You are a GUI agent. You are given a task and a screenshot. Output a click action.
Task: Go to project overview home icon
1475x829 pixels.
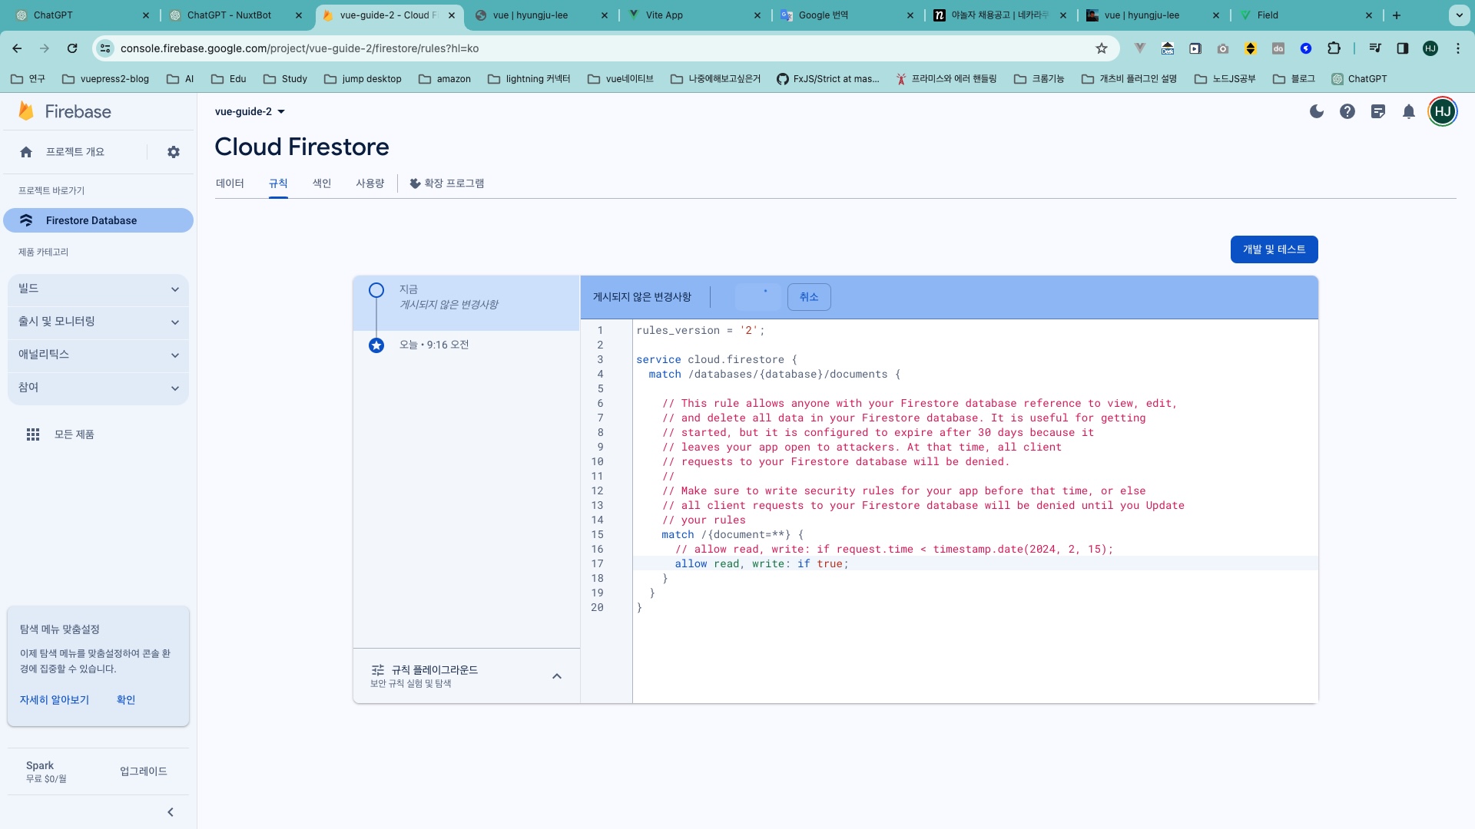pyautogui.click(x=26, y=152)
